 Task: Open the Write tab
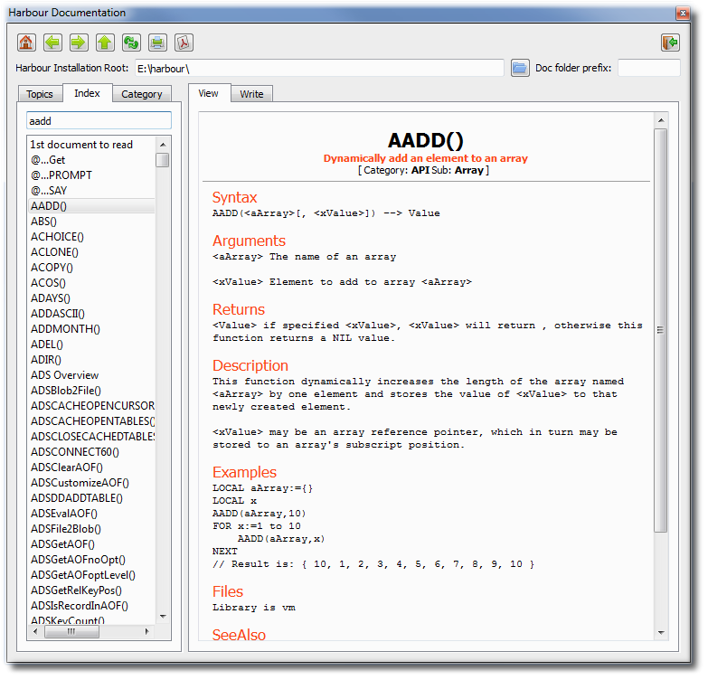251,94
